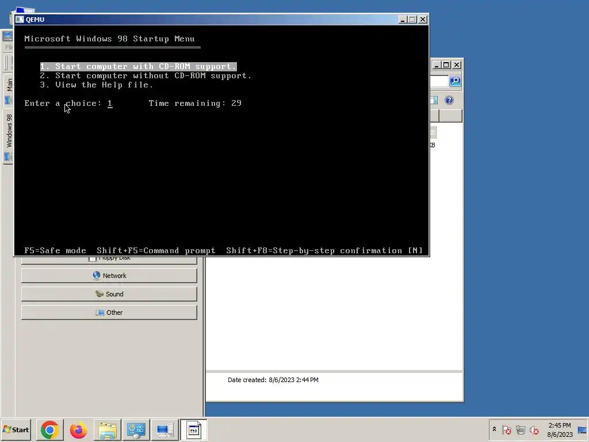Minimize the QEMU window
The image size is (589, 442).
(403, 20)
